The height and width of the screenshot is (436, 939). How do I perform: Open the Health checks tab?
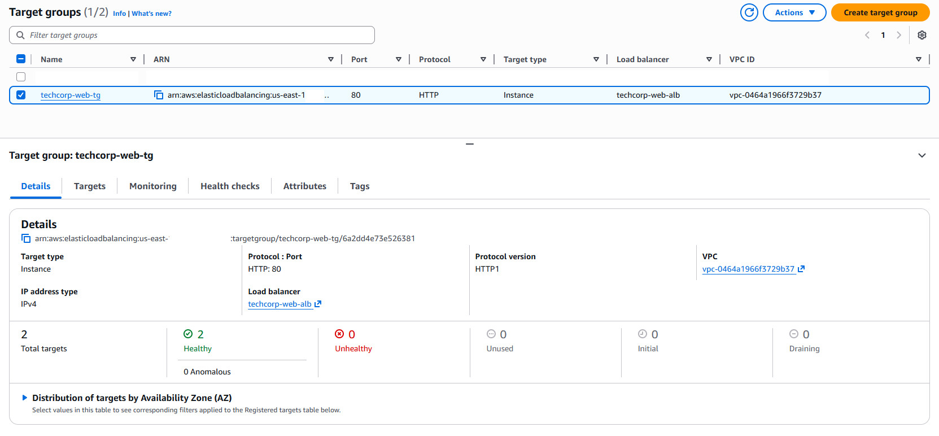[x=230, y=186]
